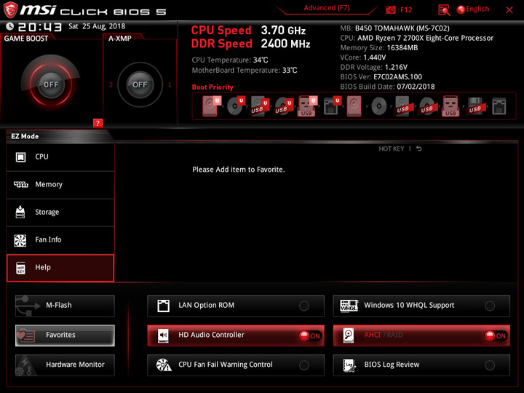The width and height of the screenshot is (524, 393).
Task: Open BIOS Log Review
Action: click(x=421, y=365)
